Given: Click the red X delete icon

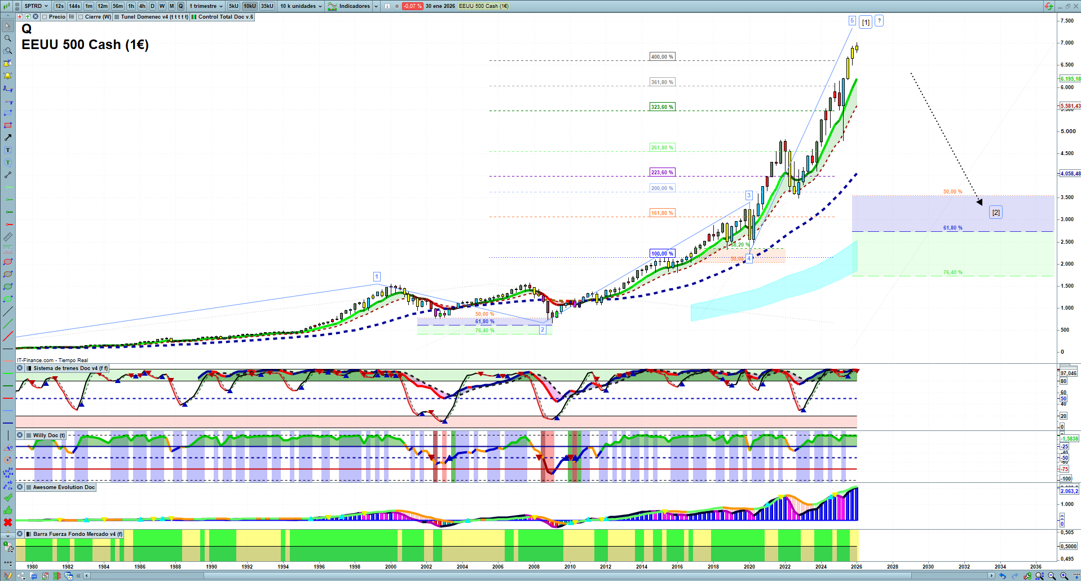Looking at the screenshot, I should tap(8, 522).
